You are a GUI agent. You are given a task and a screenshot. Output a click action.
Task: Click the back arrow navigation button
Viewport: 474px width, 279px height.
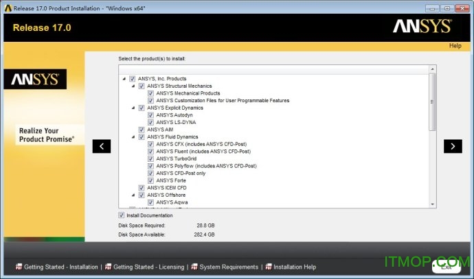(102, 146)
